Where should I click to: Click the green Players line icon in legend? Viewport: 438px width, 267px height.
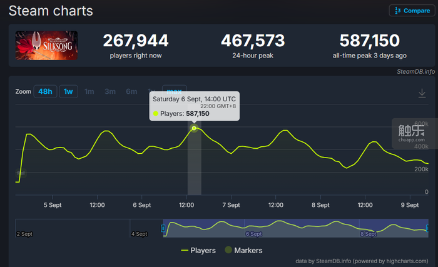point(185,250)
